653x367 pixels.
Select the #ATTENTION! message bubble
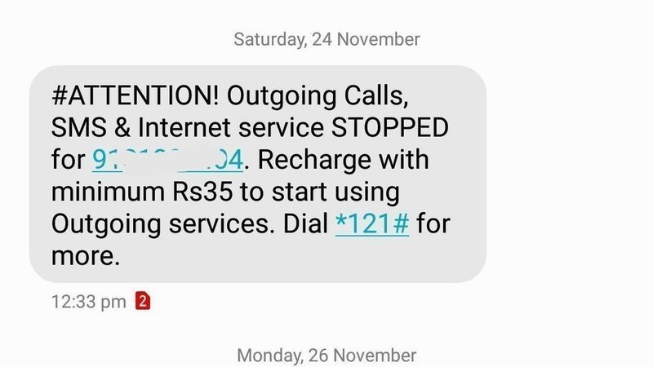coord(258,174)
